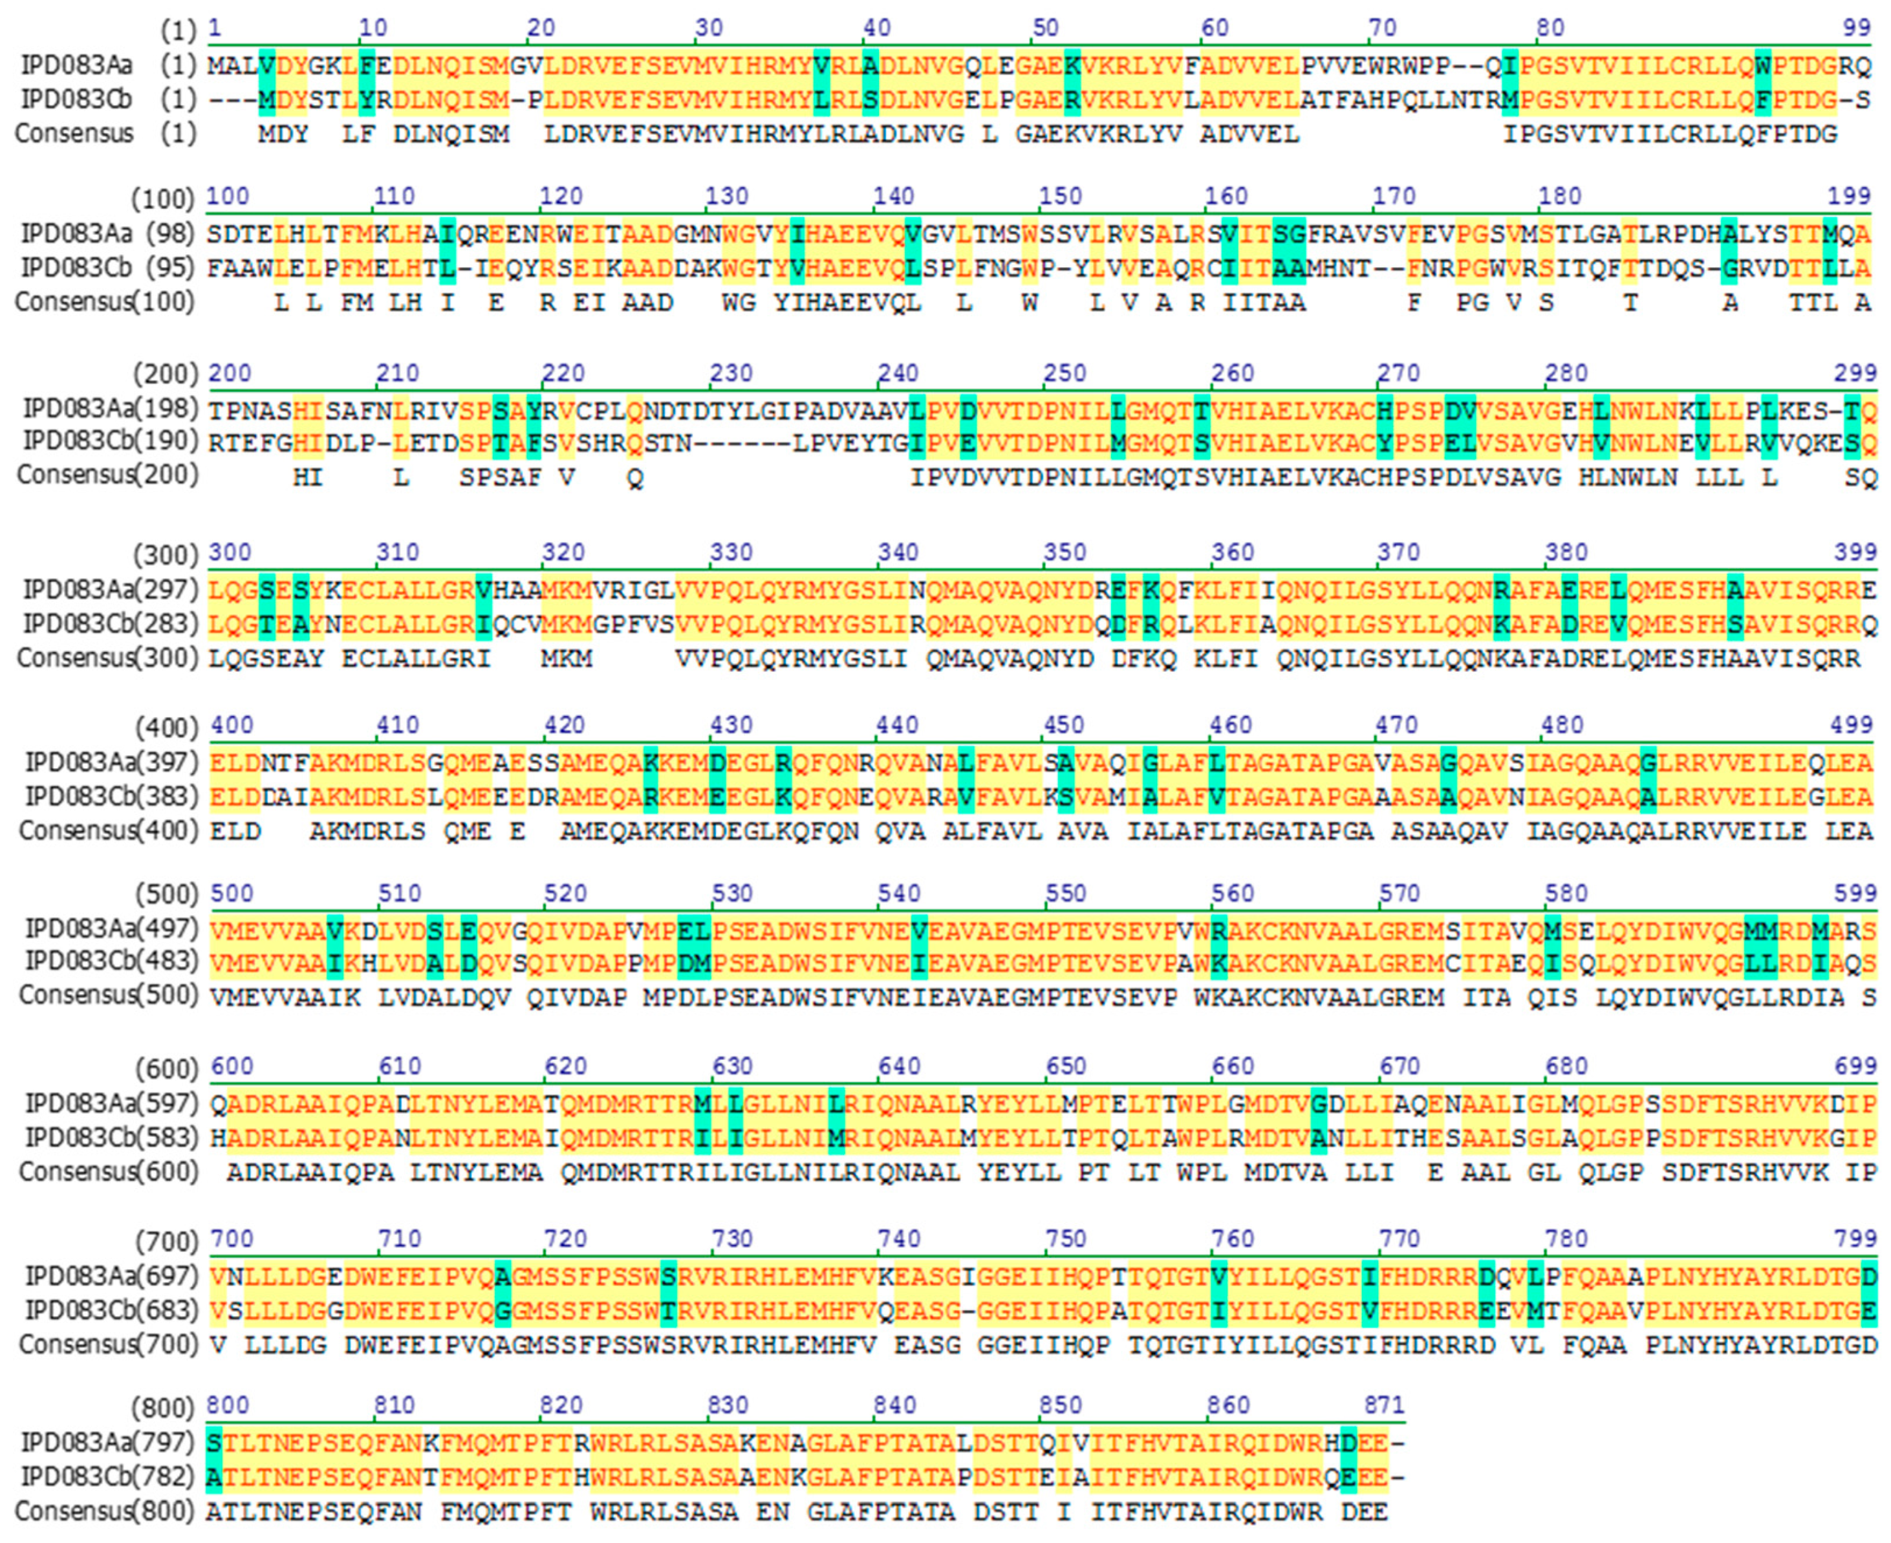Click ruler position number 850

(x=1061, y=1405)
